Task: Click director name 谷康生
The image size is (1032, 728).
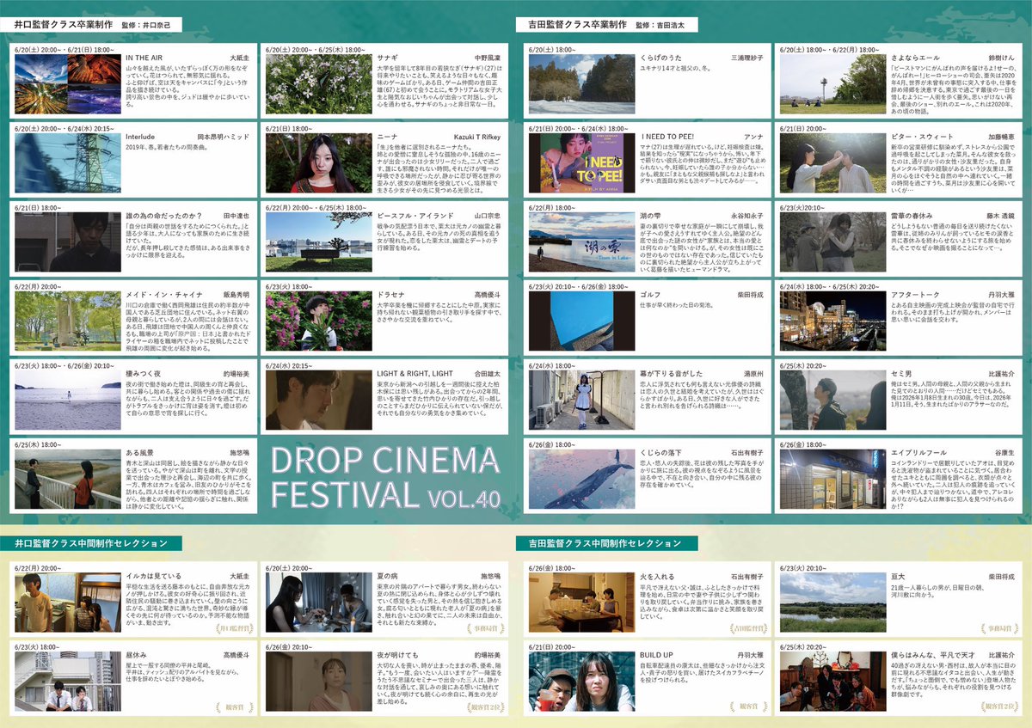Action: pyautogui.click(x=1004, y=453)
